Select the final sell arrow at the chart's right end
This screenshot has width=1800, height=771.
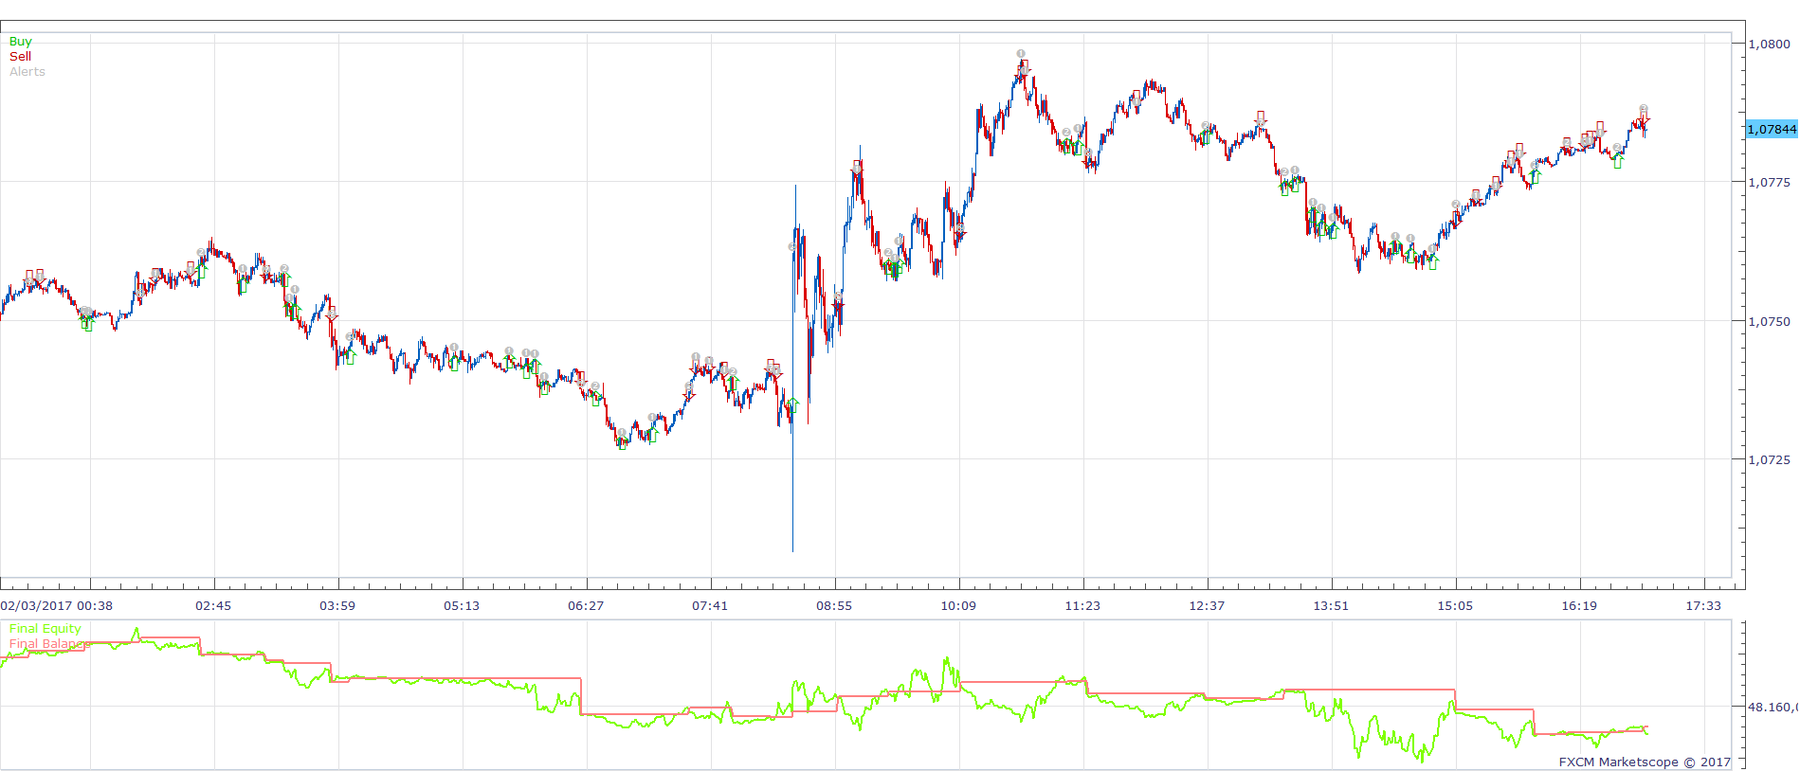coord(1645,117)
